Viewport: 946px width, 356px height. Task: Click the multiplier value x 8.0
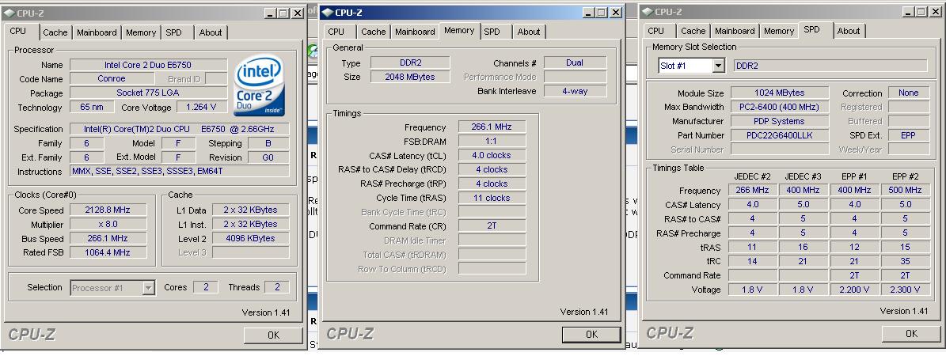pyautogui.click(x=108, y=224)
